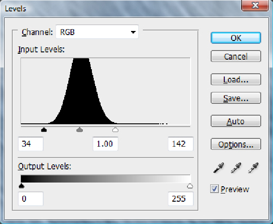Open the Options... dialog

pyautogui.click(x=236, y=144)
